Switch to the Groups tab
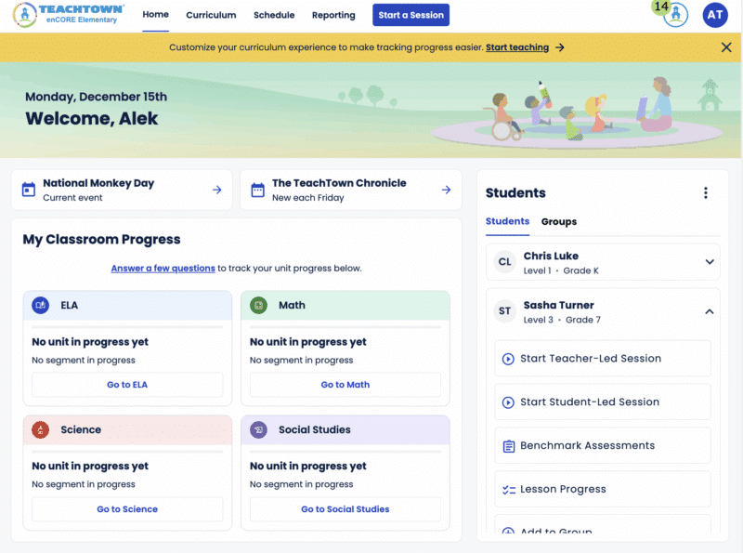The image size is (743, 553). tap(559, 221)
